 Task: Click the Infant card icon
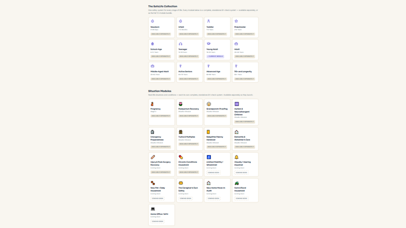(x=181, y=21)
